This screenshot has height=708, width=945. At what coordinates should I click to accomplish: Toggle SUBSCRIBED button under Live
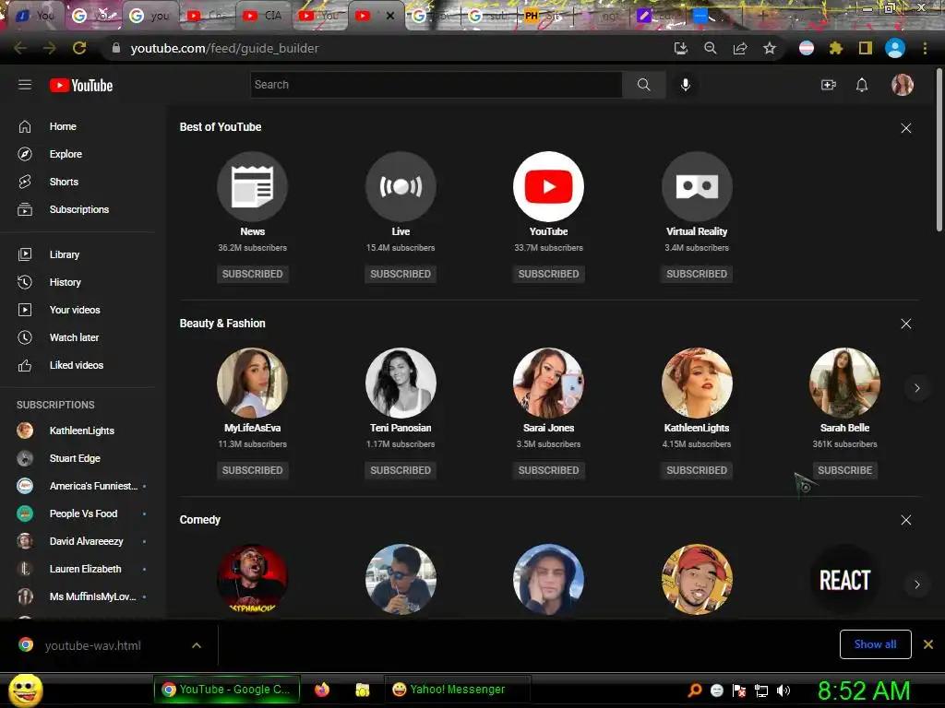pyautogui.click(x=401, y=274)
